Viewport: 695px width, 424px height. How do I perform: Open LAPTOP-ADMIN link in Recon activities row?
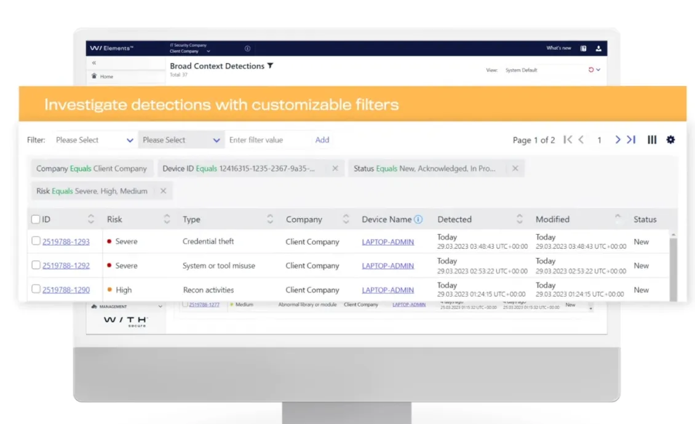[388, 290]
